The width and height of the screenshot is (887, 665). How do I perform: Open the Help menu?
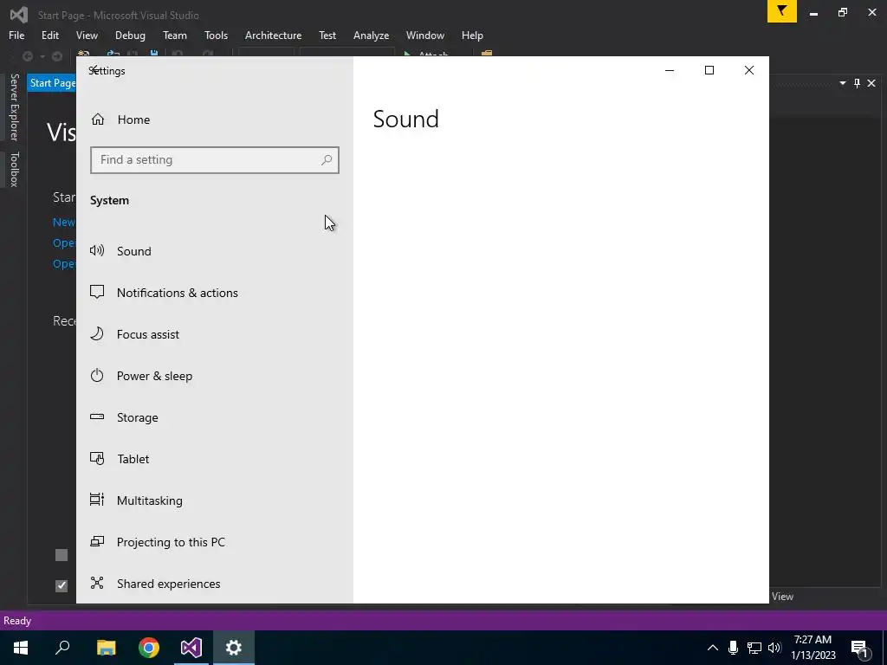[472, 35]
